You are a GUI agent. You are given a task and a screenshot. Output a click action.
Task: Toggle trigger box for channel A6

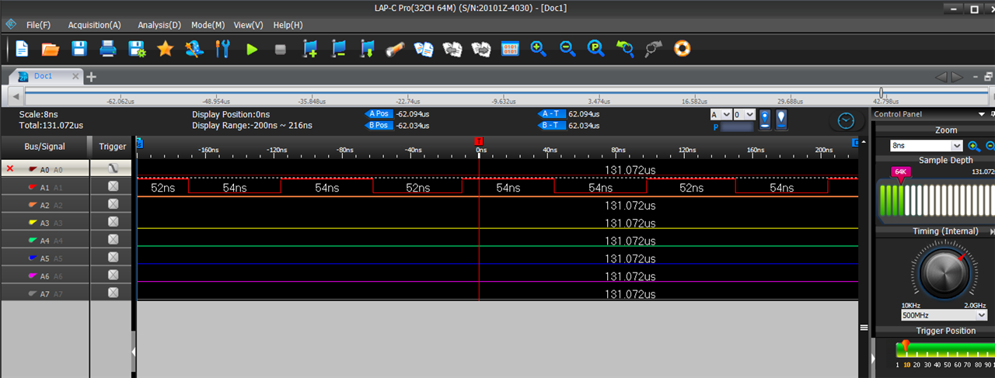point(113,276)
